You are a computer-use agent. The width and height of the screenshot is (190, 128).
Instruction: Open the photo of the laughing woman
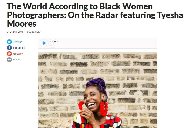tap(98, 90)
